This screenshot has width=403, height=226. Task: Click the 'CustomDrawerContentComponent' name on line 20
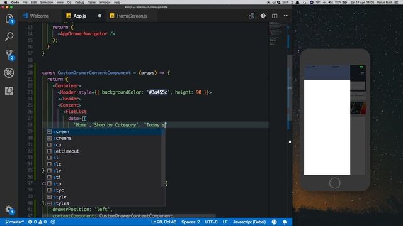pyautogui.click(x=94, y=73)
